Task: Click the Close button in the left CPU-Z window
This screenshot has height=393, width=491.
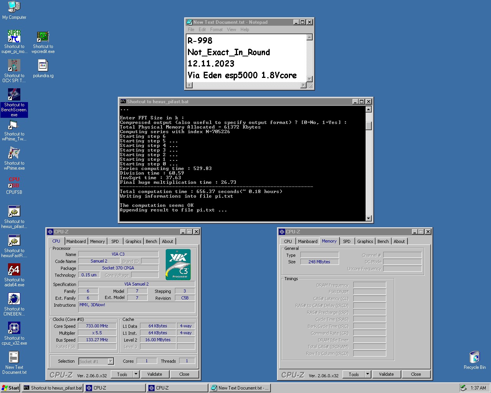Action: pos(184,374)
